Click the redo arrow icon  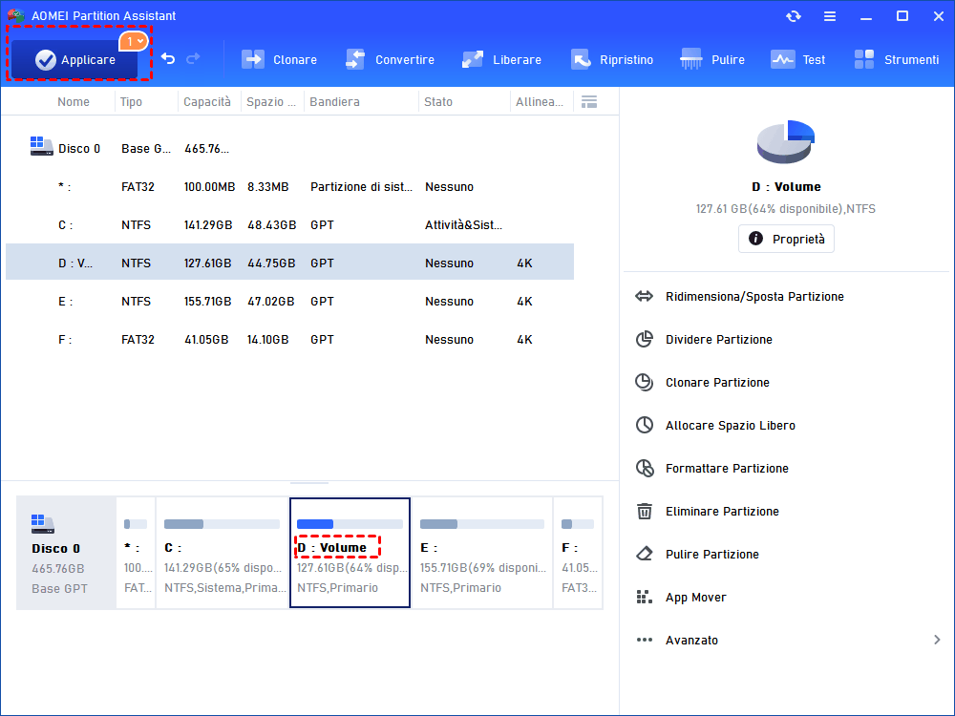click(x=193, y=59)
